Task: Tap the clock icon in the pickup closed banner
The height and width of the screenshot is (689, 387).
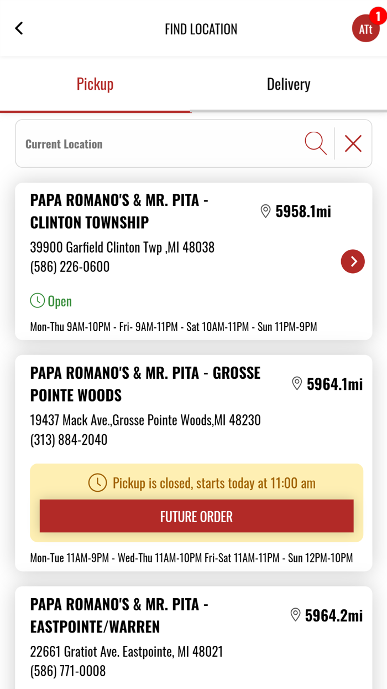Action: 98,482
